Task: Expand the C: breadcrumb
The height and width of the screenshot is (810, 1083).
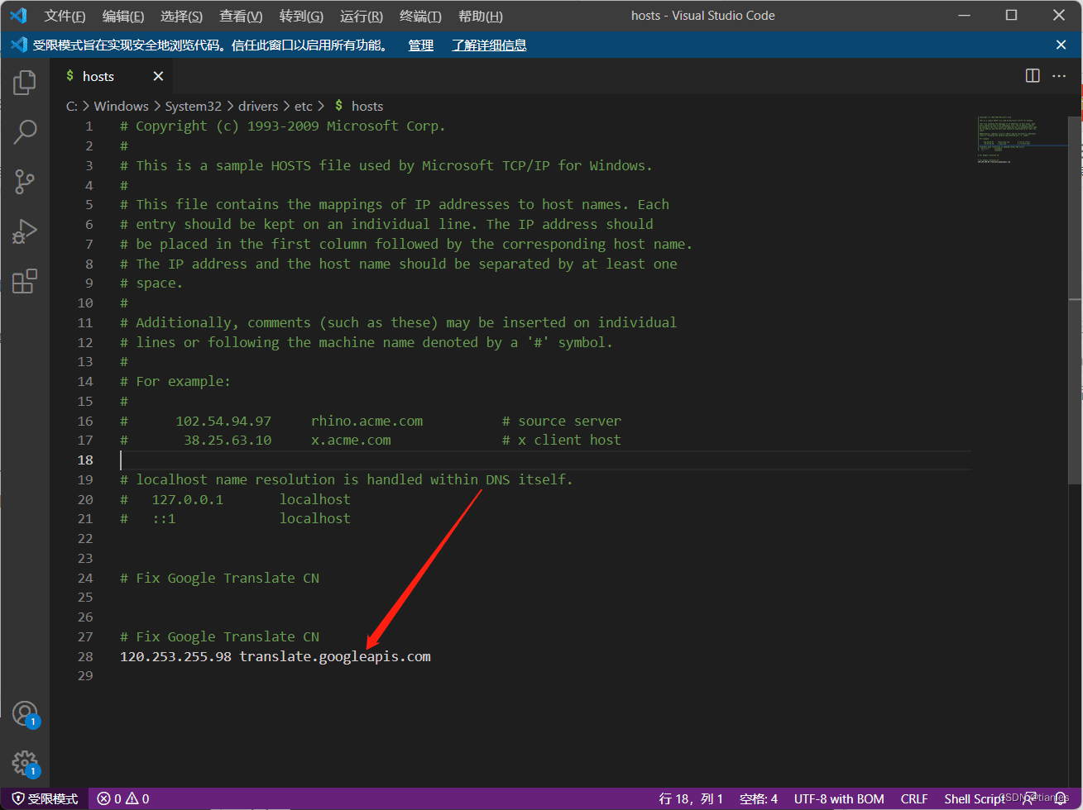Action: pyautogui.click(x=72, y=106)
